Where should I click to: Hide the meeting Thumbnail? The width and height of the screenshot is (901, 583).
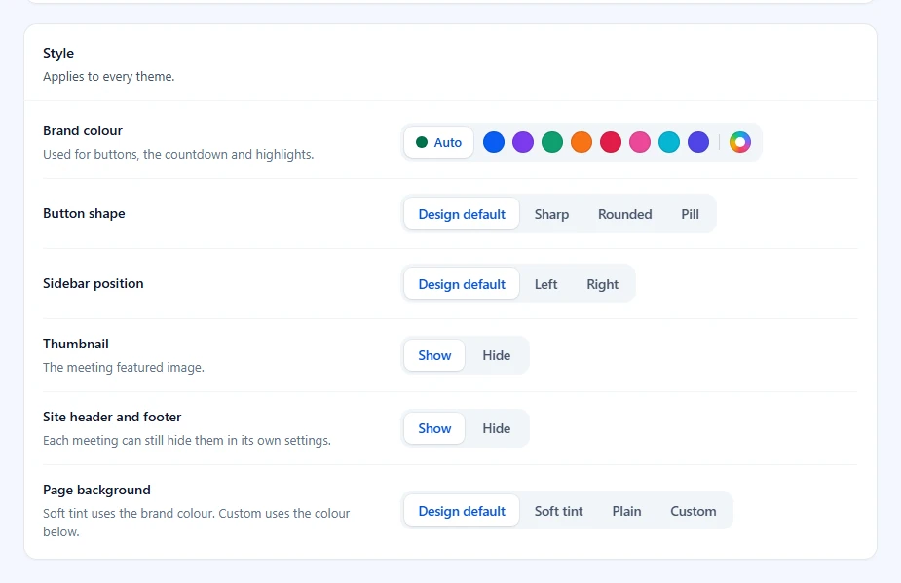click(x=497, y=355)
